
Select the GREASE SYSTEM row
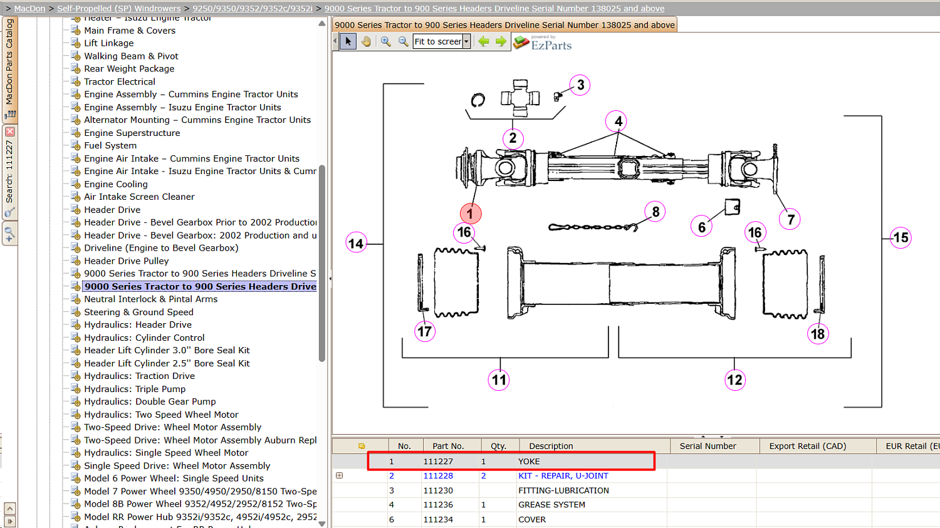coord(636,505)
